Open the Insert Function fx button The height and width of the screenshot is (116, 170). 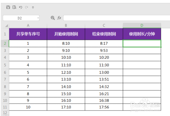[x=59, y=18]
